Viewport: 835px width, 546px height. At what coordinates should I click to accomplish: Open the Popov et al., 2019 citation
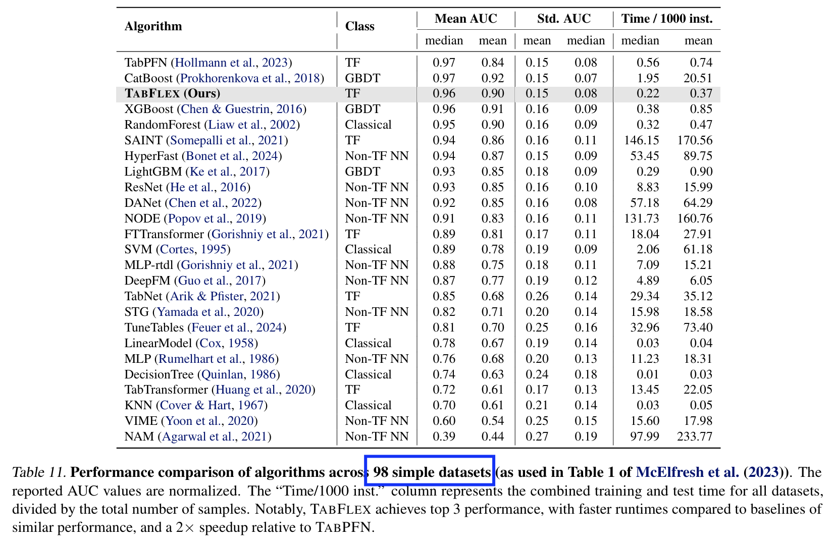pyautogui.click(x=215, y=219)
